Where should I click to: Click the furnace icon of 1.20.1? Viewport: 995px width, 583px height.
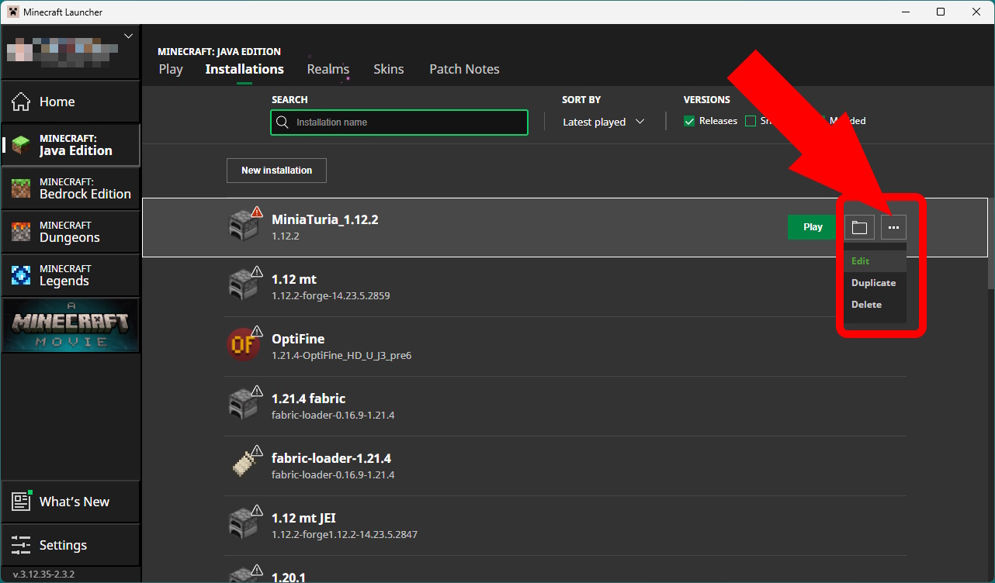point(242,576)
